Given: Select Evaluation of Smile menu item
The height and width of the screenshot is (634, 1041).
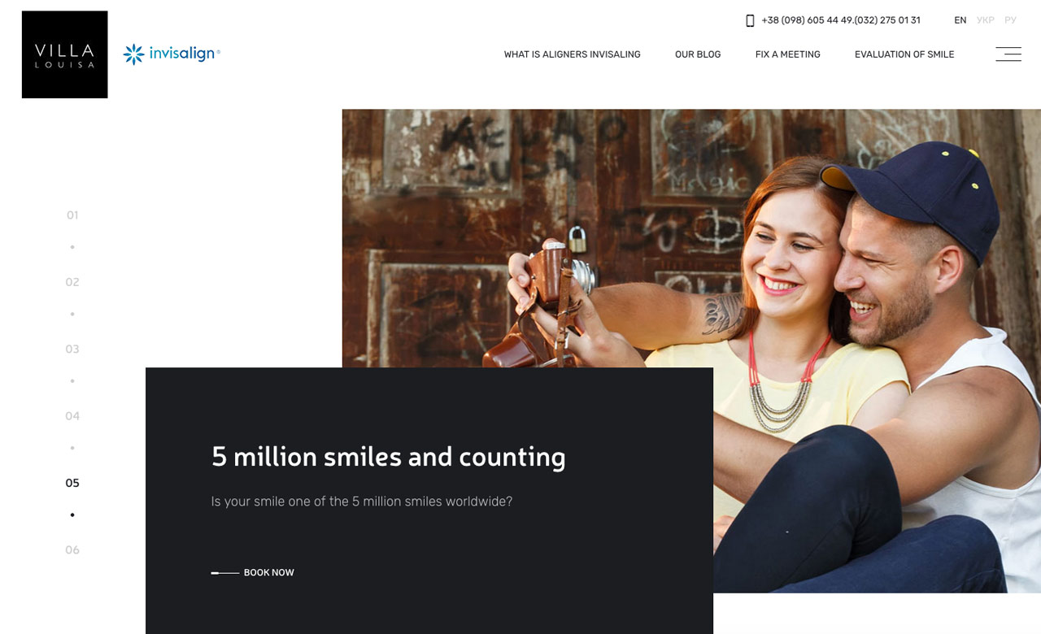Looking at the screenshot, I should [904, 54].
